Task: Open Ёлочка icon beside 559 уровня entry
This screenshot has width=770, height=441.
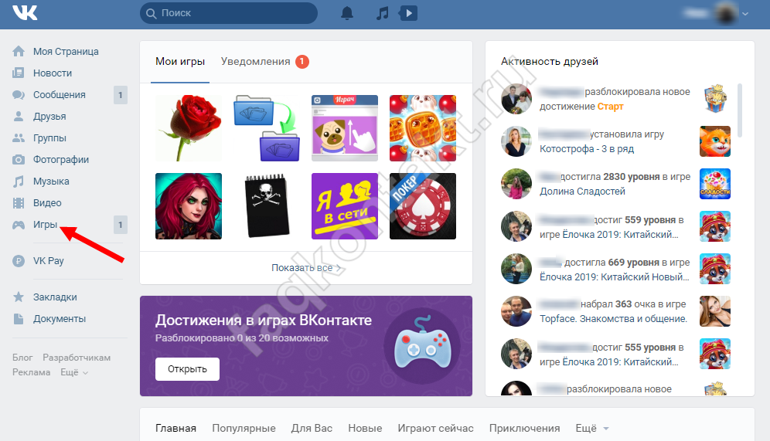Action: point(715,226)
